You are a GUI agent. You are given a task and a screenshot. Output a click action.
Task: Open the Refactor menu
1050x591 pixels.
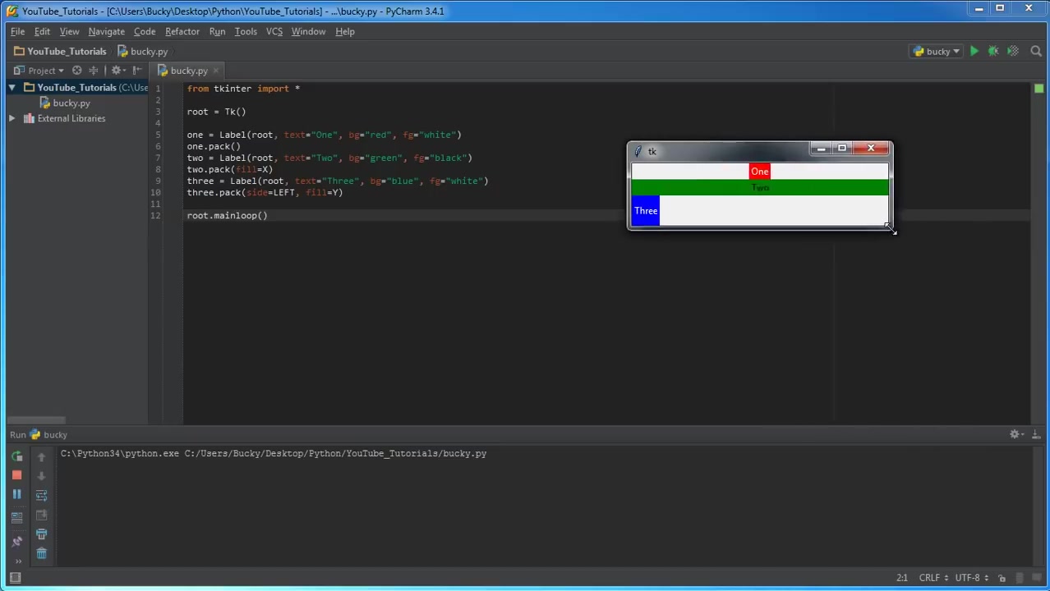182,31
